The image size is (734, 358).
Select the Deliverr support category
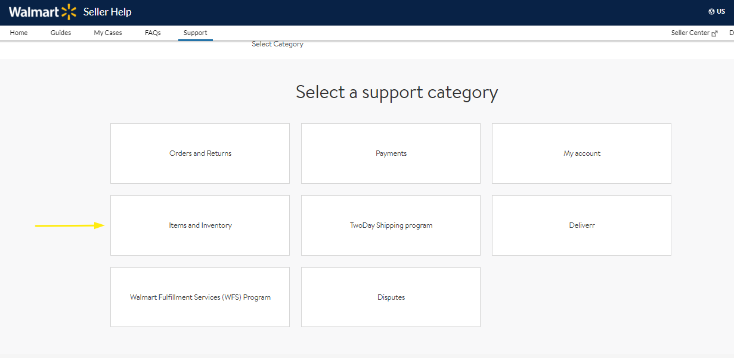click(x=581, y=225)
